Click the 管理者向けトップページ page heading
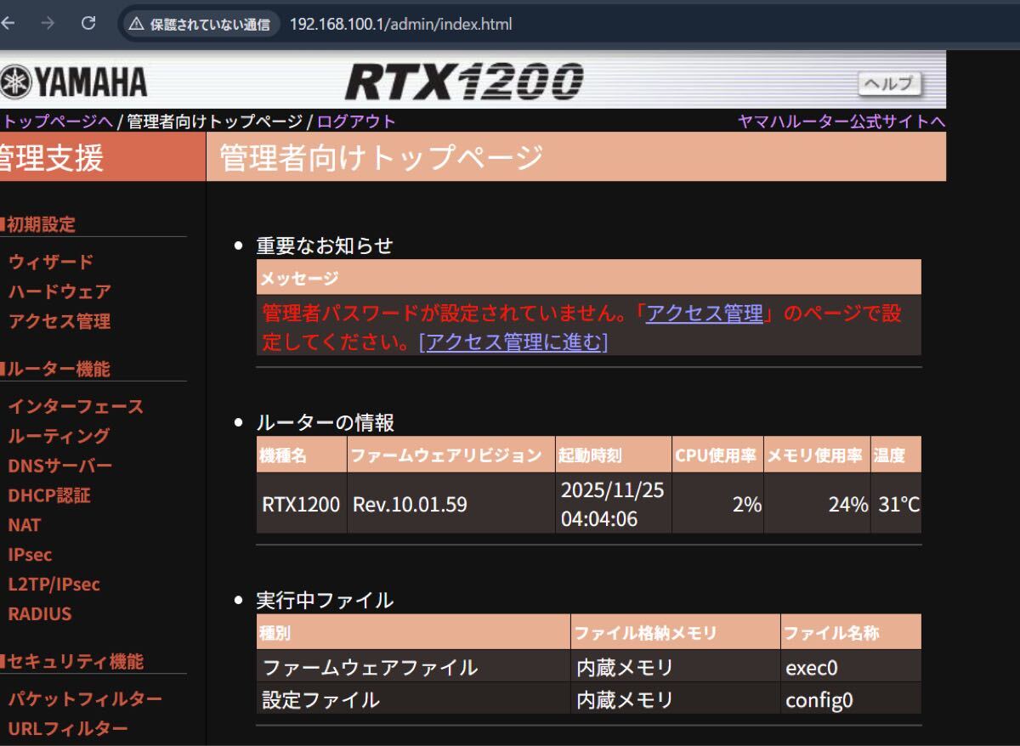Viewport: 1020px width, 746px height. (x=381, y=158)
